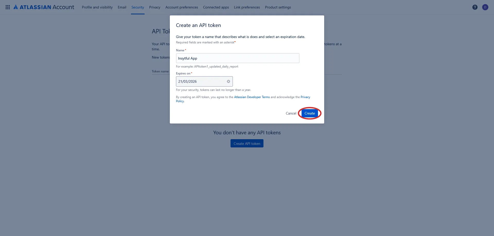Click into the token Name field
Image resolution: width=494 pixels, height=236 pixels.
(x=237, y=58)
